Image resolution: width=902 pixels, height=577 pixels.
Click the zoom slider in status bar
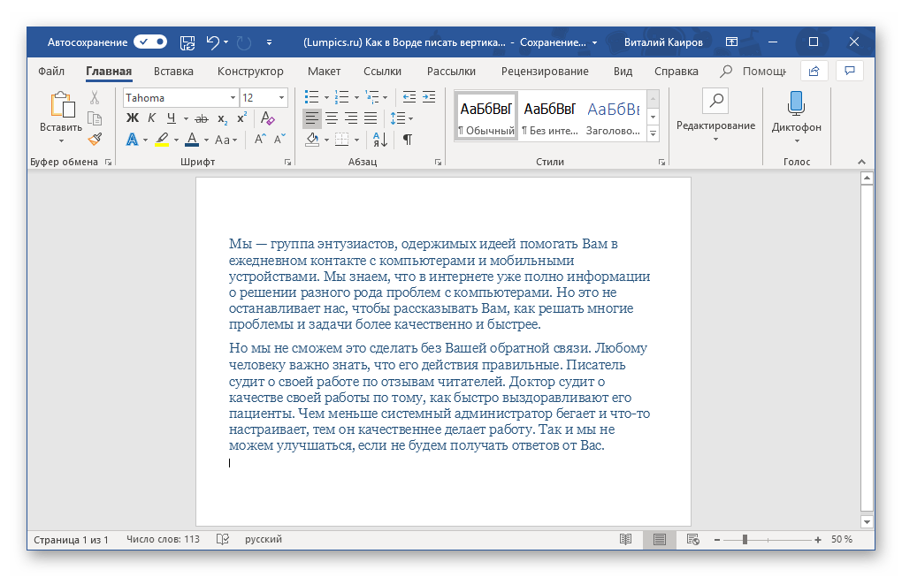coord(745,539)
